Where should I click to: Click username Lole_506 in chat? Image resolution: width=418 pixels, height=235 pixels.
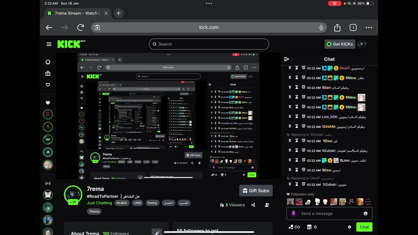click(329, 117)
